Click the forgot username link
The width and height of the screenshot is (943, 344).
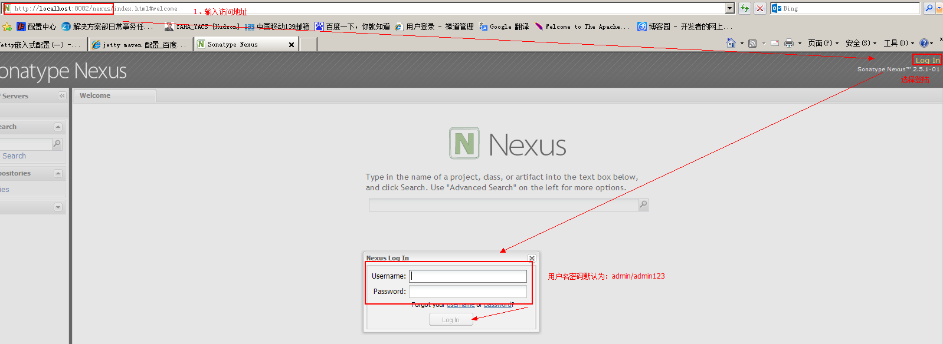click(461, 305)
